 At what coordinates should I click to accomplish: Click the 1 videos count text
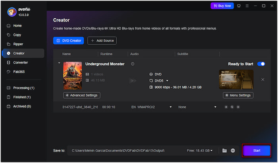pyautogui.click(x=97, y=74)
